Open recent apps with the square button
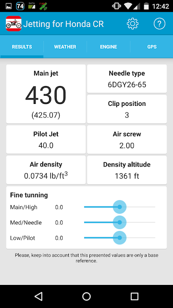This screenshot has width=173, height=308. tap(135, 296)
